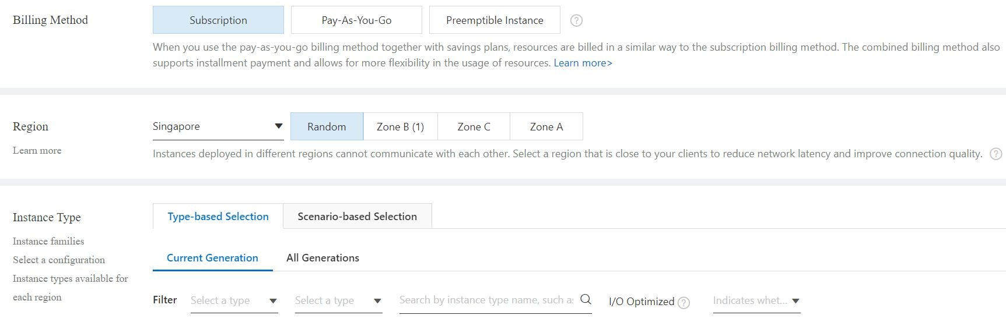The image size is (1006, 322).
Task: Expand the first Select a type filter
Action: [x=234, y=300]
